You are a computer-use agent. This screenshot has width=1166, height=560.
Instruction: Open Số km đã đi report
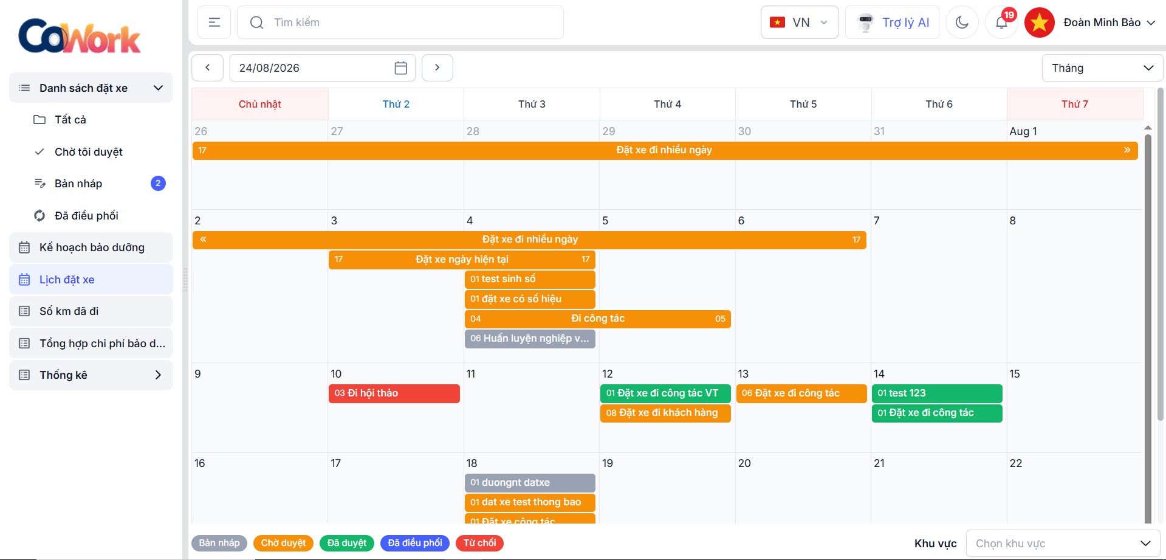[x=91, y=311]
